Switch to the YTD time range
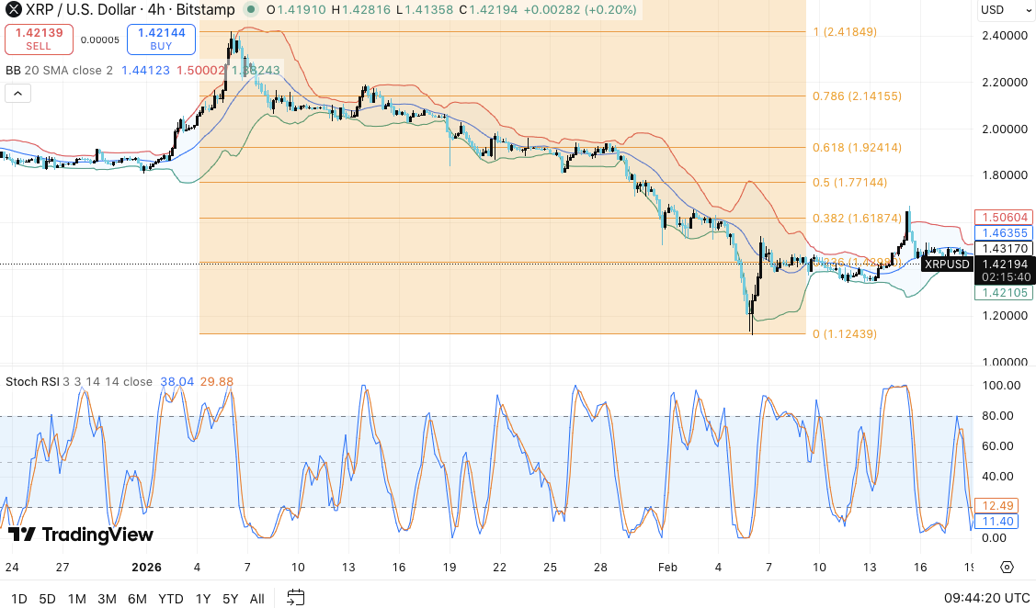 (x=170, y=599)
